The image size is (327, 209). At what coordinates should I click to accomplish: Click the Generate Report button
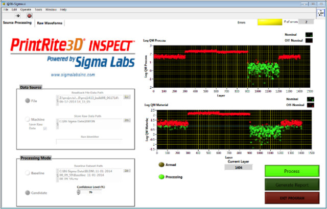(292, 185)
